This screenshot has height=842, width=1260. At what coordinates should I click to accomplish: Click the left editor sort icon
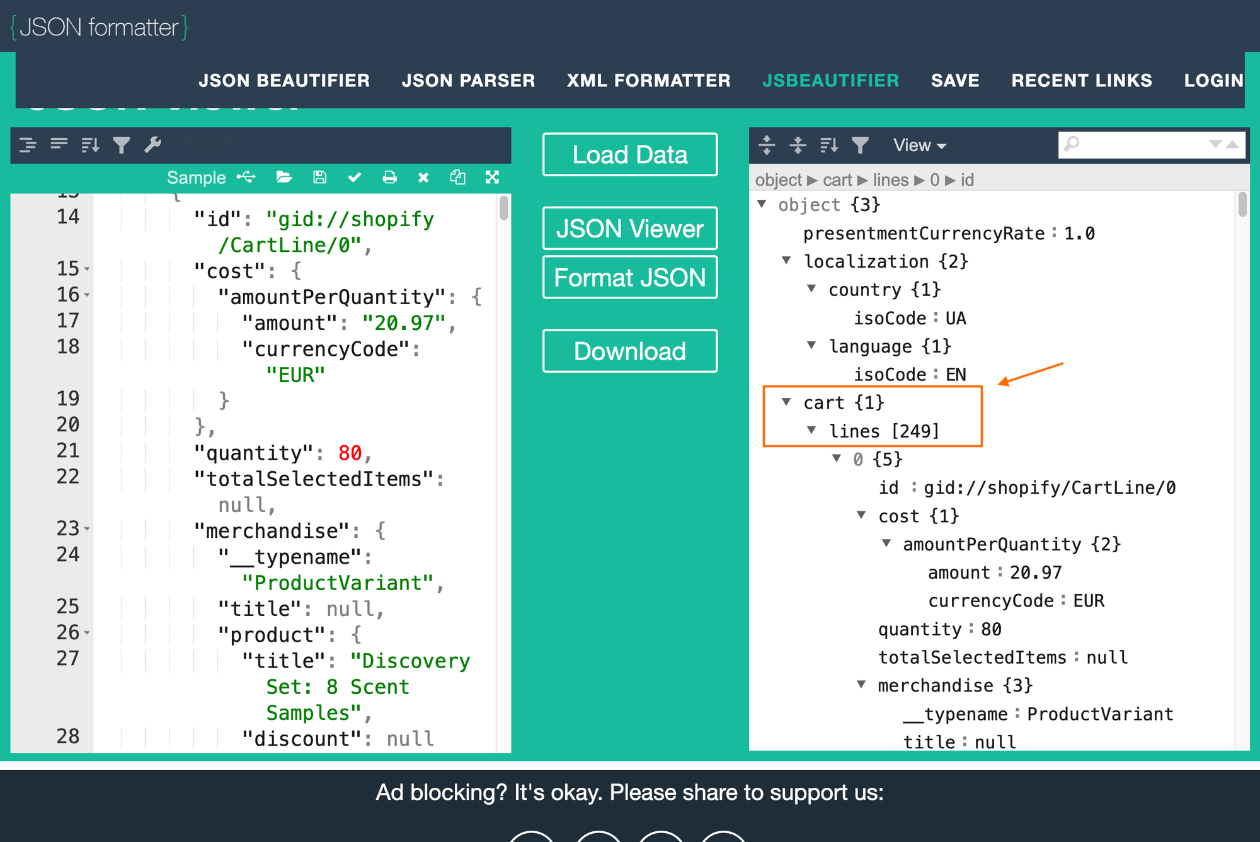click(90, 145)
